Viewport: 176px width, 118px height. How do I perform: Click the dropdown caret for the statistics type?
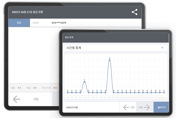coord(162,48)
